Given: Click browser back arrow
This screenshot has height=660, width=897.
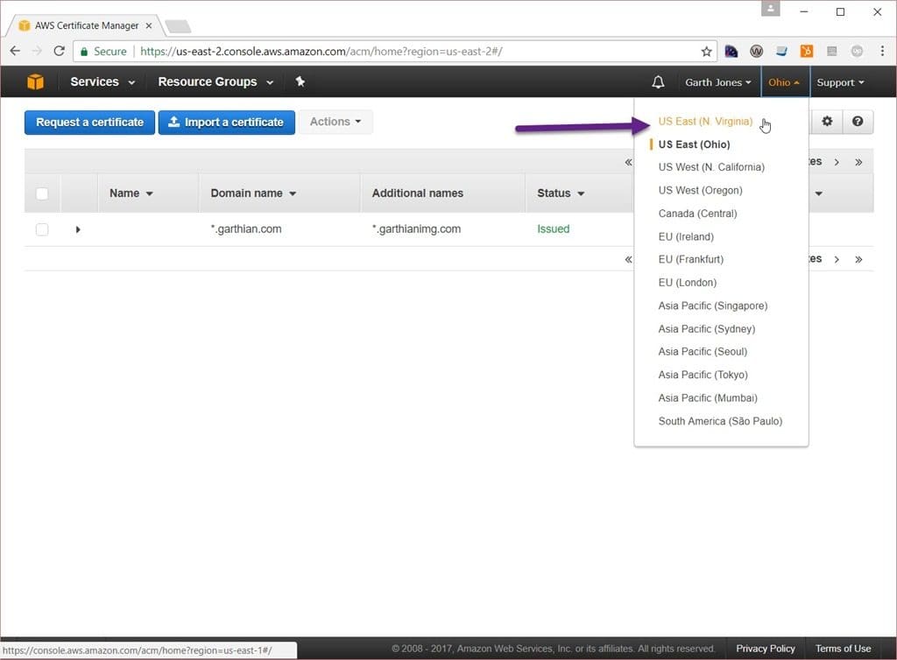Looking at the screenshot, I should (15, 51).
